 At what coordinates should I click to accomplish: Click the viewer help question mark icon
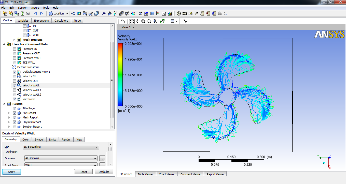point(185,21)
